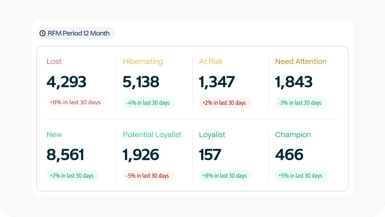Click the -3% badge under Need Attention
Screen dimensions: 385x217
point(301,103)
